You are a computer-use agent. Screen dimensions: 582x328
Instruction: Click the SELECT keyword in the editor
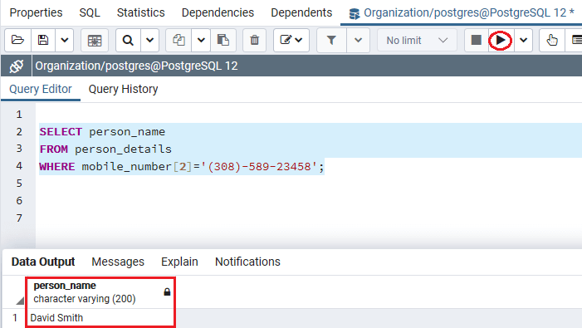point(61,132)
